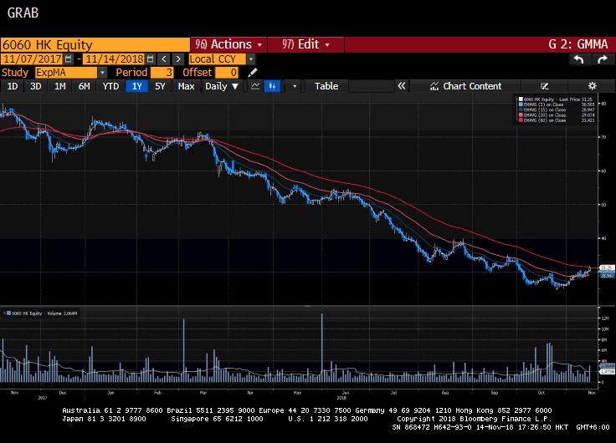
Task: Select the 5Y range tab
Action: (160, 86)
